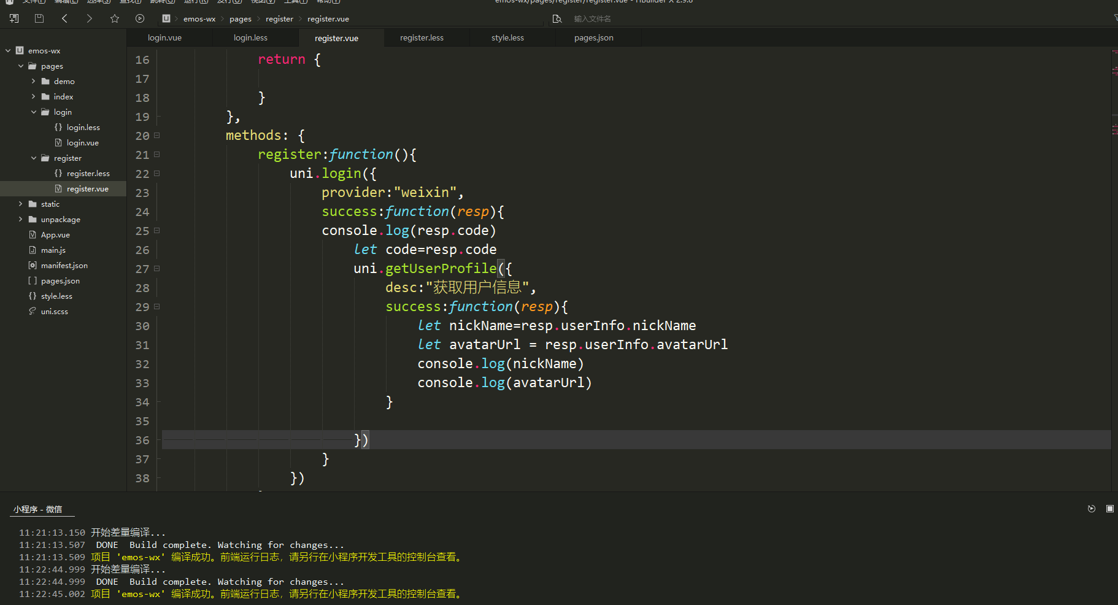Click line number 36 in the gutter
Screen dimensions: 1118x605
142,440
